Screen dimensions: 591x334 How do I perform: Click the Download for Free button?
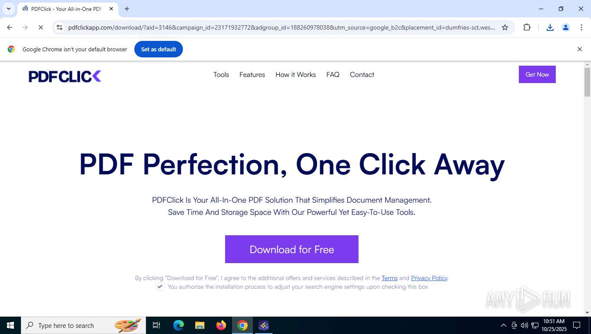pos(292,249)
